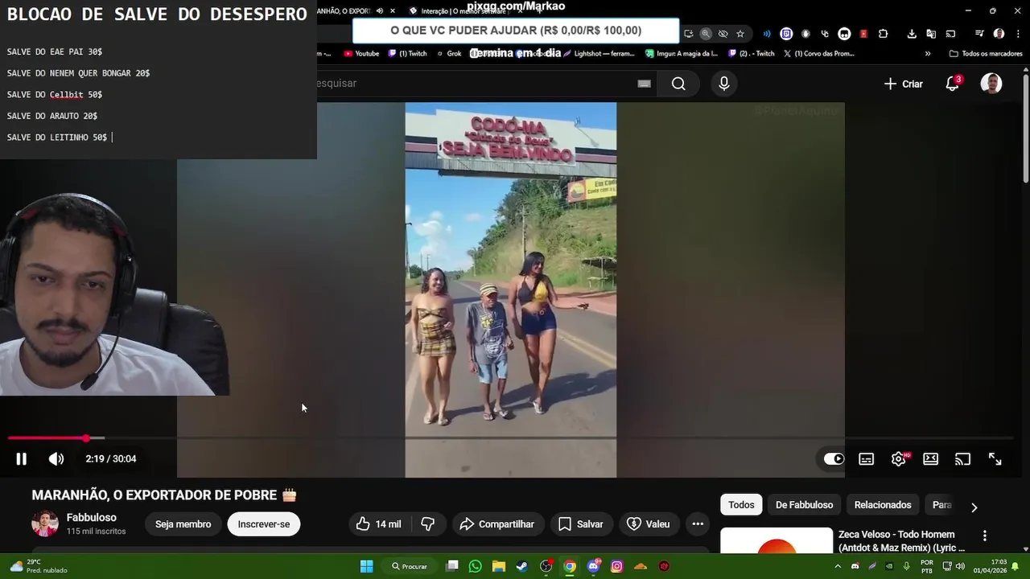
Task: Open more actions three-dot menu
Action: (x=698, y=524)
